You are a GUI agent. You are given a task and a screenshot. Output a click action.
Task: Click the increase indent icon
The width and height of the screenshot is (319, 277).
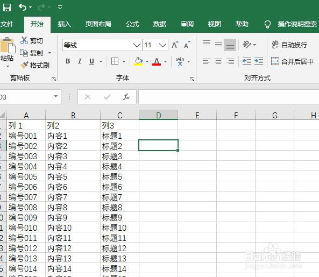click(x=259, y=61)
